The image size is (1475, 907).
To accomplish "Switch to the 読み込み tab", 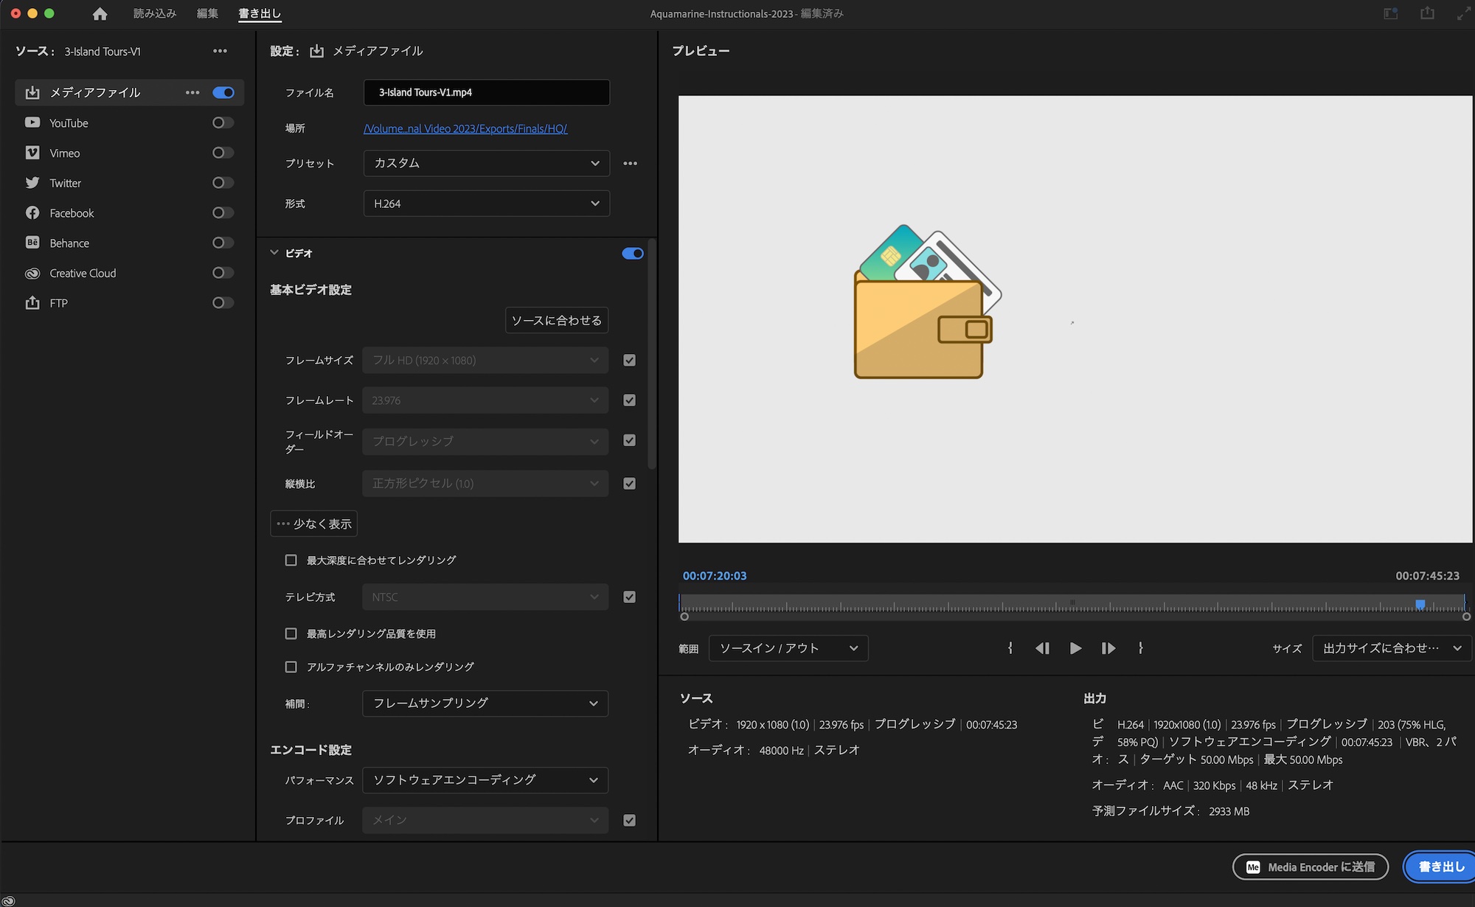I will [153, 13].
